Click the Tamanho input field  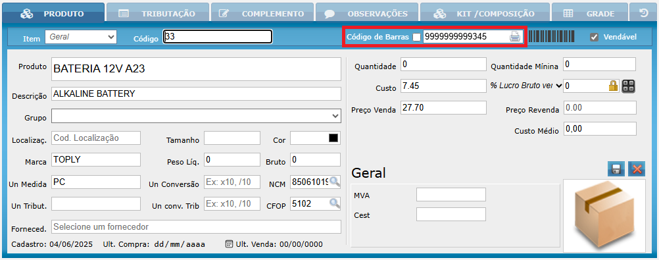[x=232, y=138]
